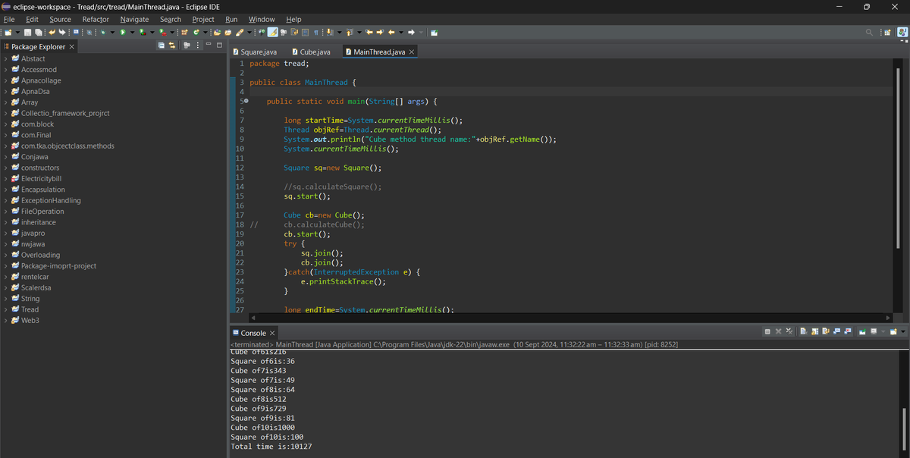Expand the Tread project tree node
Viewport: 910px width, 458px height.
[x=6, y=309]
